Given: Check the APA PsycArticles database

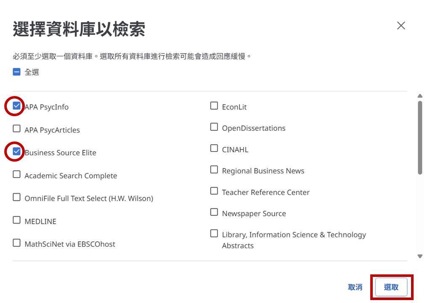Looking at the screenshot, I should (x=17, y=129).
